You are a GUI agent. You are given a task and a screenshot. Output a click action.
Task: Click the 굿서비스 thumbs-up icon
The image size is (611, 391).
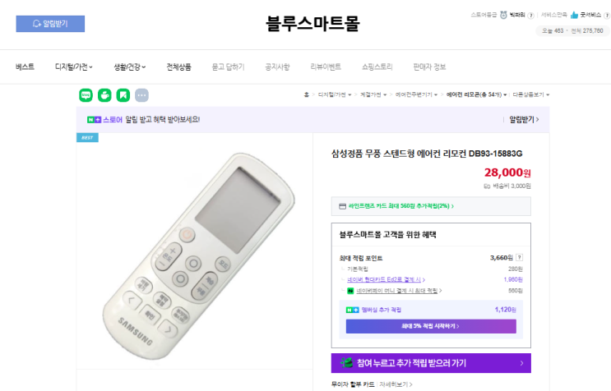click(x=574, y=15)
